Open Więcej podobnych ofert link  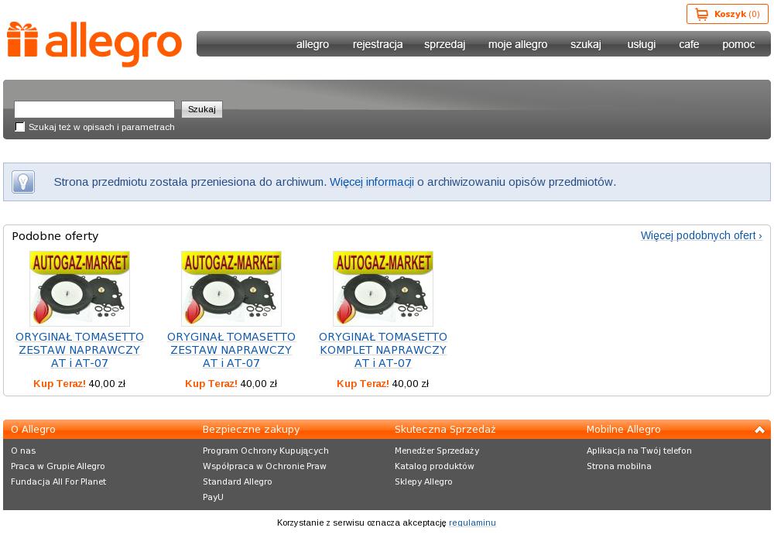pos(701,235)
